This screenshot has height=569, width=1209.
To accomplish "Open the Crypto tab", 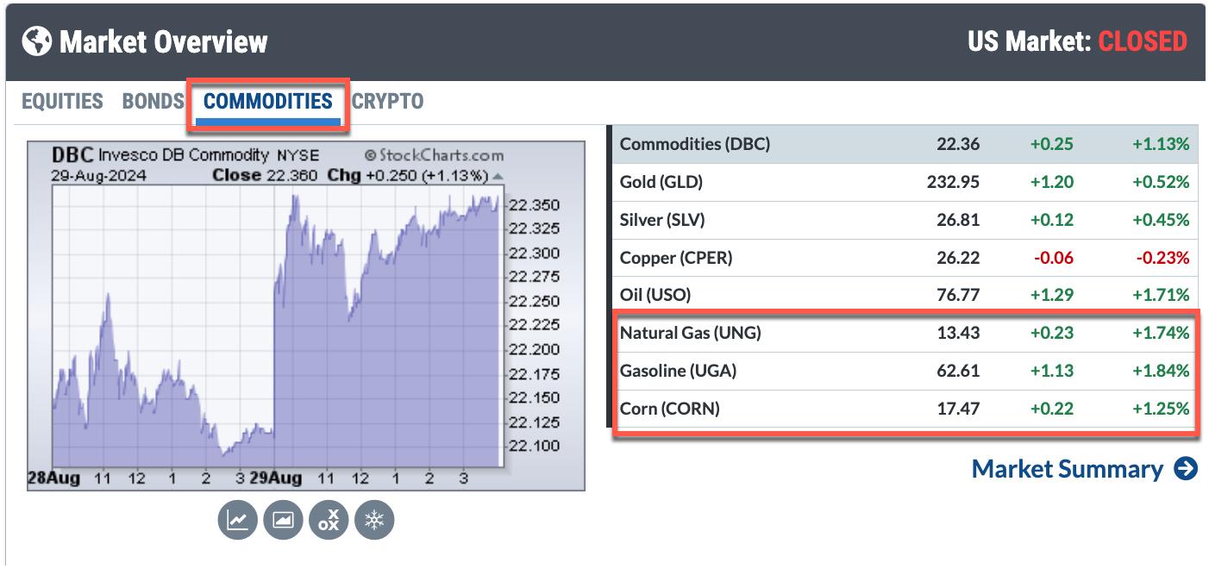I will [x=387, y=102].
